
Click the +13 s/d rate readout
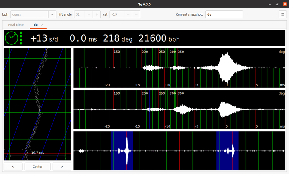(x=44, y=38)
